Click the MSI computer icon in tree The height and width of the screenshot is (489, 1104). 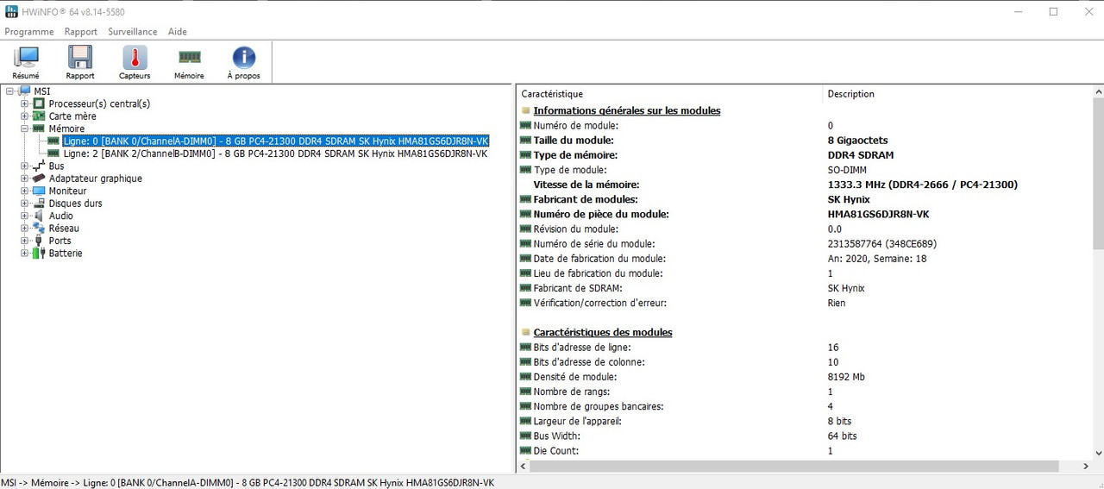click(25, 91)
